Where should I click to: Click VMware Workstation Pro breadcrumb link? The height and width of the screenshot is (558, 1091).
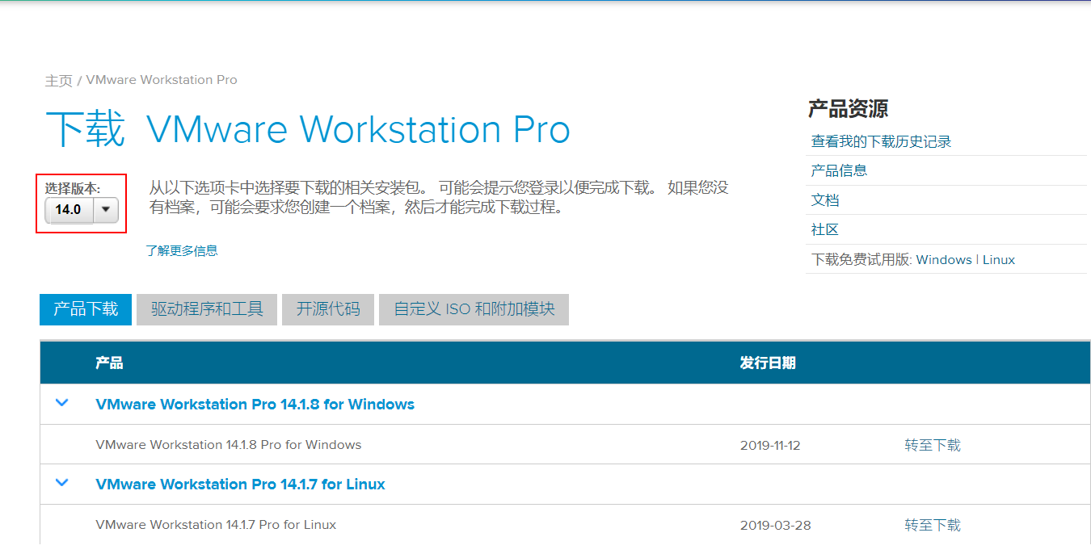click(162, 80)
